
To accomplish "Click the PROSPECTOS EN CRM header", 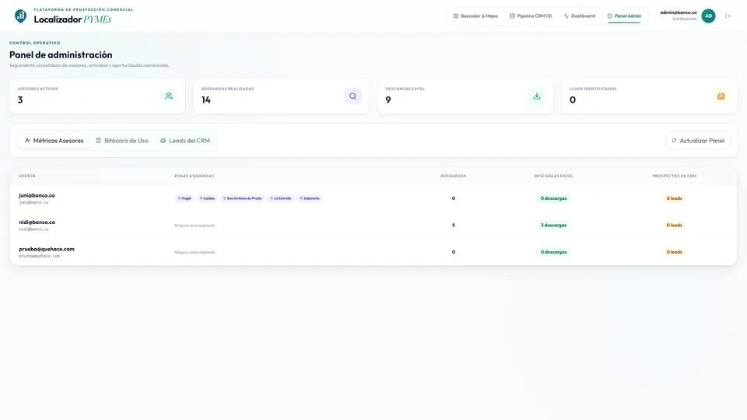I will click(674, 176).
